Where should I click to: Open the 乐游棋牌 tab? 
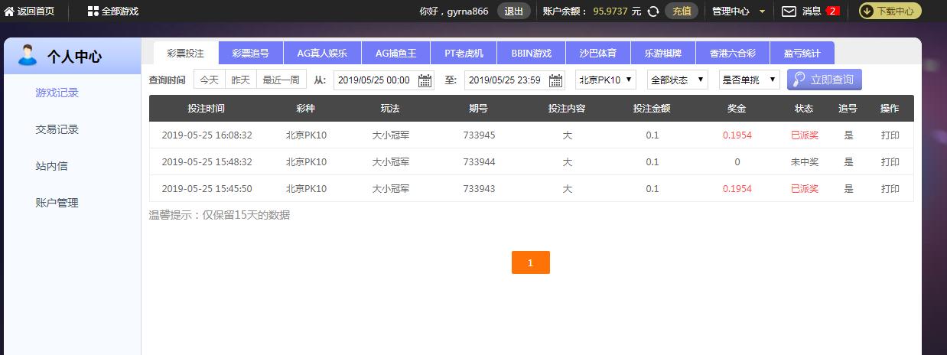663,53
